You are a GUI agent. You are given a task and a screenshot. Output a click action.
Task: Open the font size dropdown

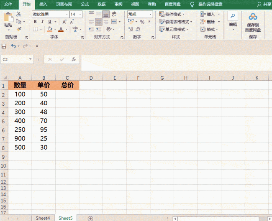80,14
